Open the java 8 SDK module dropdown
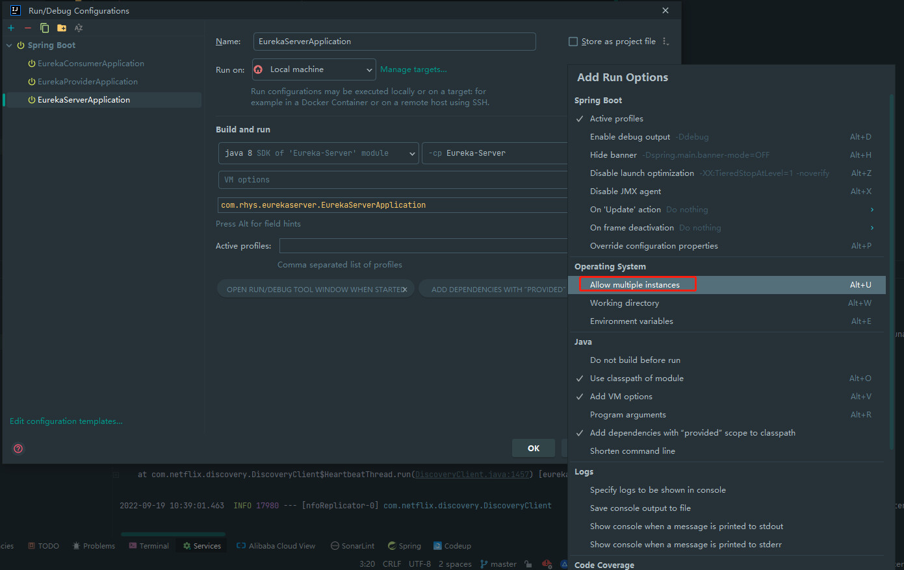This screenshot has height=570, width=904. point(318,153)
